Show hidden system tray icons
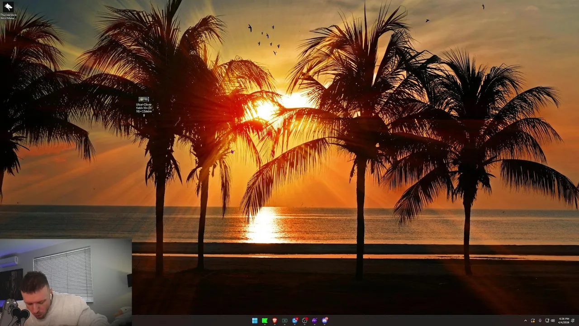 click(x=526, y=321)
